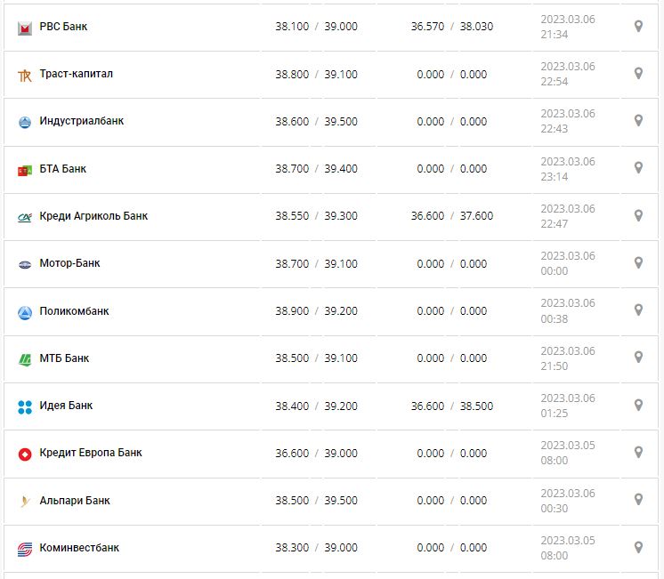664x579 pixels.
Task: Click Кредит Европа Банк update date 2023.03.05
Action: point(567,446)
